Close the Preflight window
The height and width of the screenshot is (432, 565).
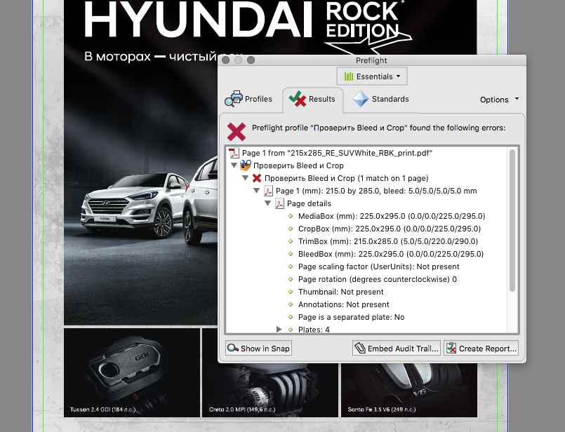[x=226, y=60]
